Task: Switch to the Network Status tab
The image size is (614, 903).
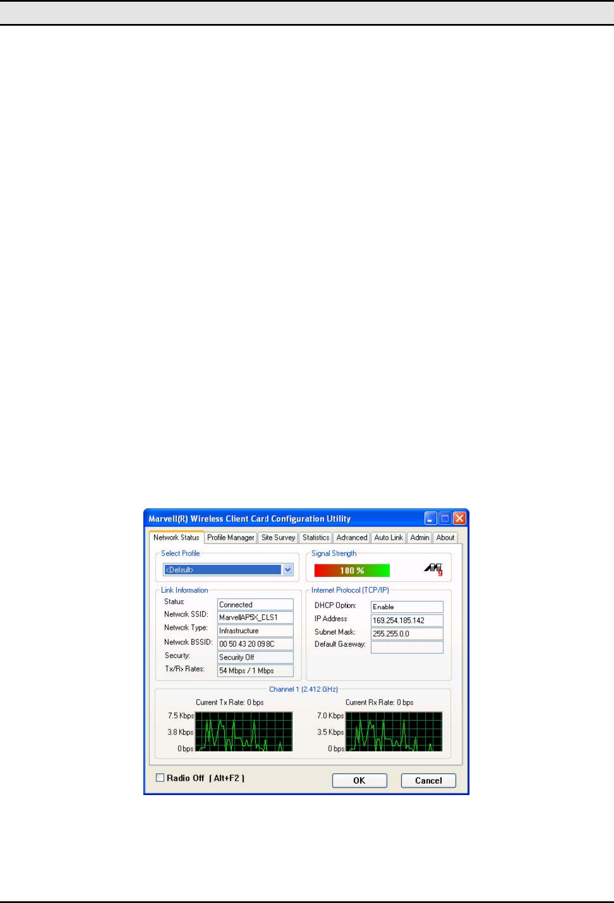Action: coord(176,537)
